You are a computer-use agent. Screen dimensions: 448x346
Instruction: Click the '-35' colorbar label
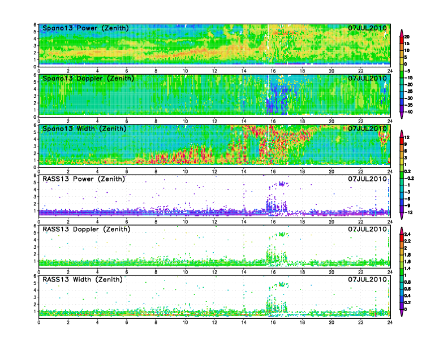coord(408,105)
